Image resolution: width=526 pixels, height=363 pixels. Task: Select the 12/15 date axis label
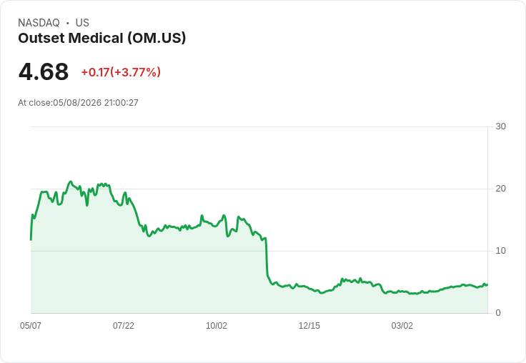coord(309,325)
